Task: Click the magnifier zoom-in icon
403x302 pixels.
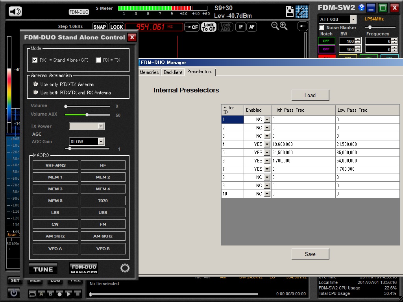Action: coord(283,26)
